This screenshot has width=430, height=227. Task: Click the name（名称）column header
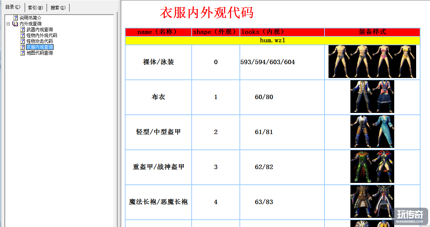coord(158,32)
